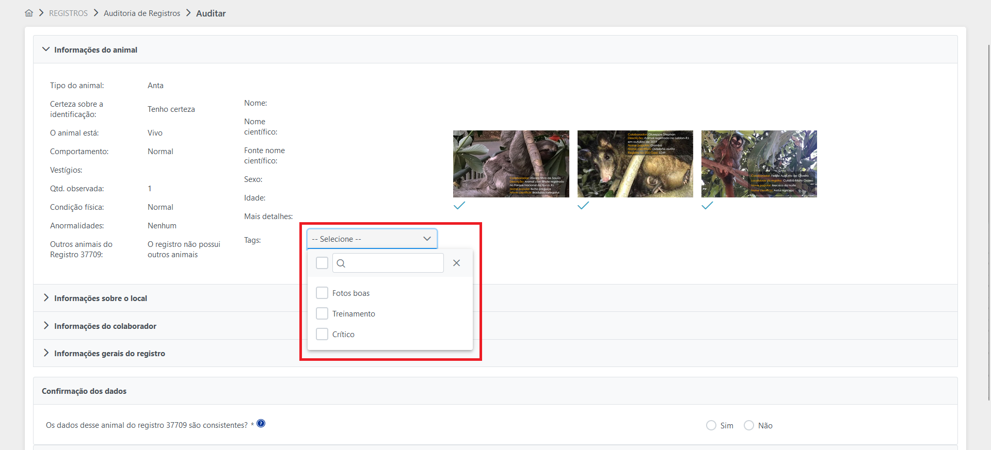Click the Comportamento Normal value
The height and width of the screenshot is (450, 991).
(161, 152)
